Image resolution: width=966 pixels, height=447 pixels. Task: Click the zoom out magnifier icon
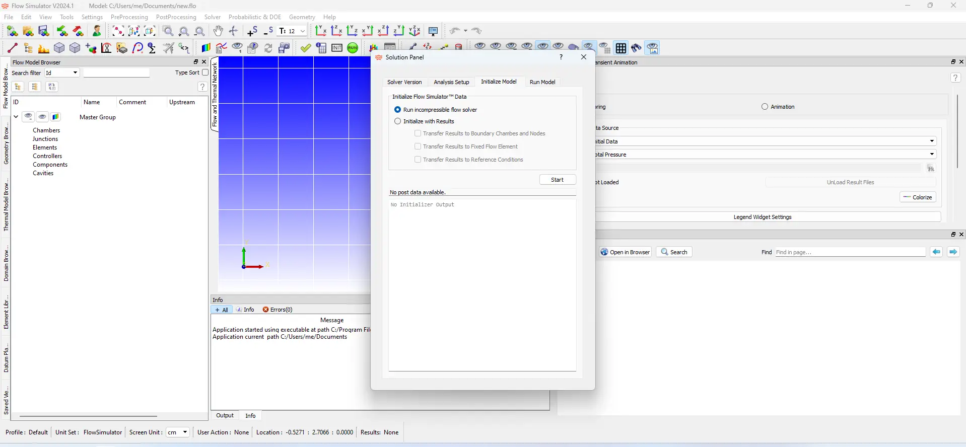[x=199, y=31]
